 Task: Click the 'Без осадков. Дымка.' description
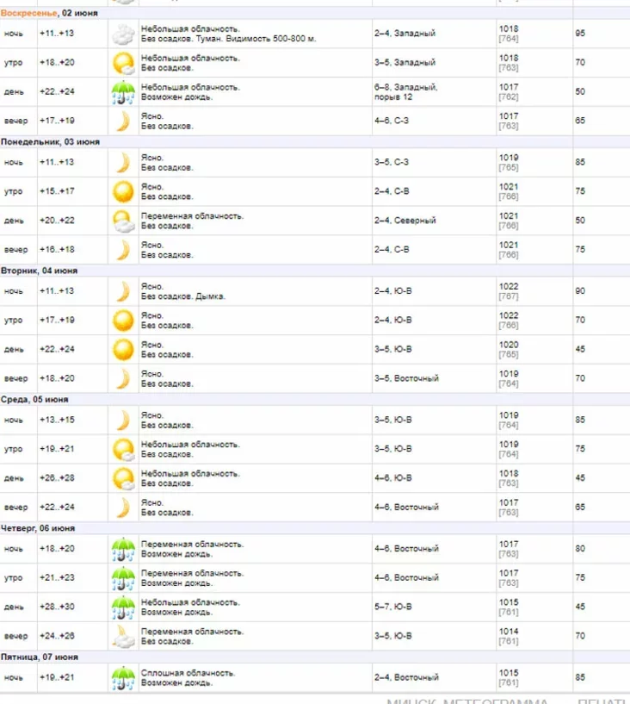coord(183,296)
